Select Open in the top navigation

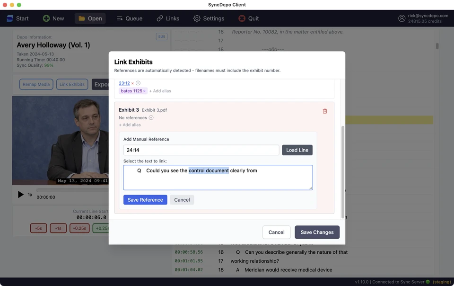coord(90,18)
